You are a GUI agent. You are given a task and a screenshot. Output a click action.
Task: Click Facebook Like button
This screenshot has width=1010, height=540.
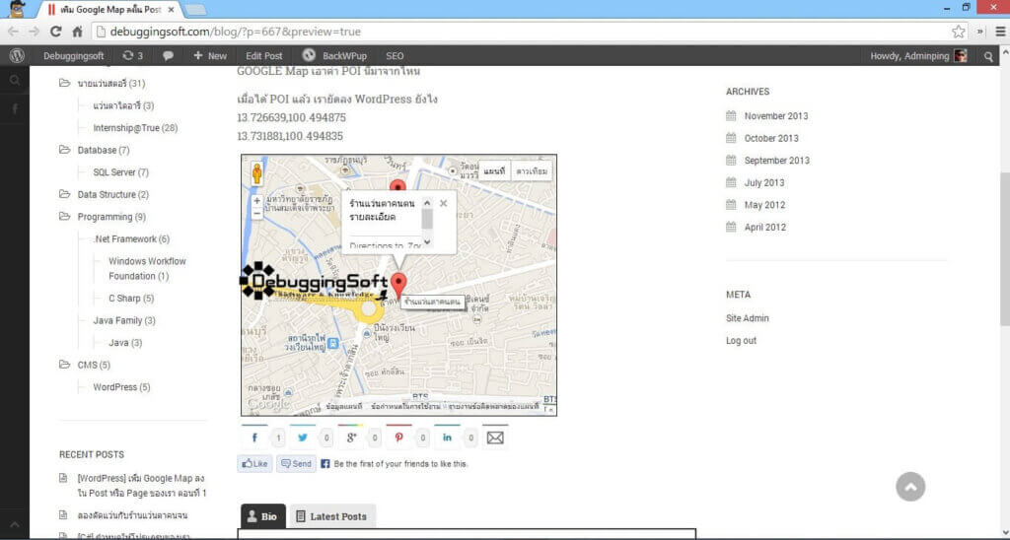[255, 463]
